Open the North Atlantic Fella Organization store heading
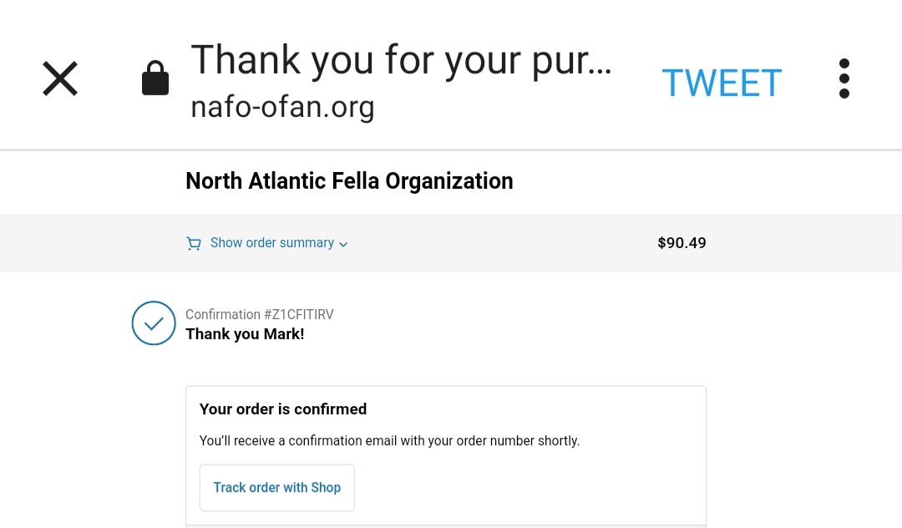The height and width of the screenshot is (528, 902). [349, 181]
